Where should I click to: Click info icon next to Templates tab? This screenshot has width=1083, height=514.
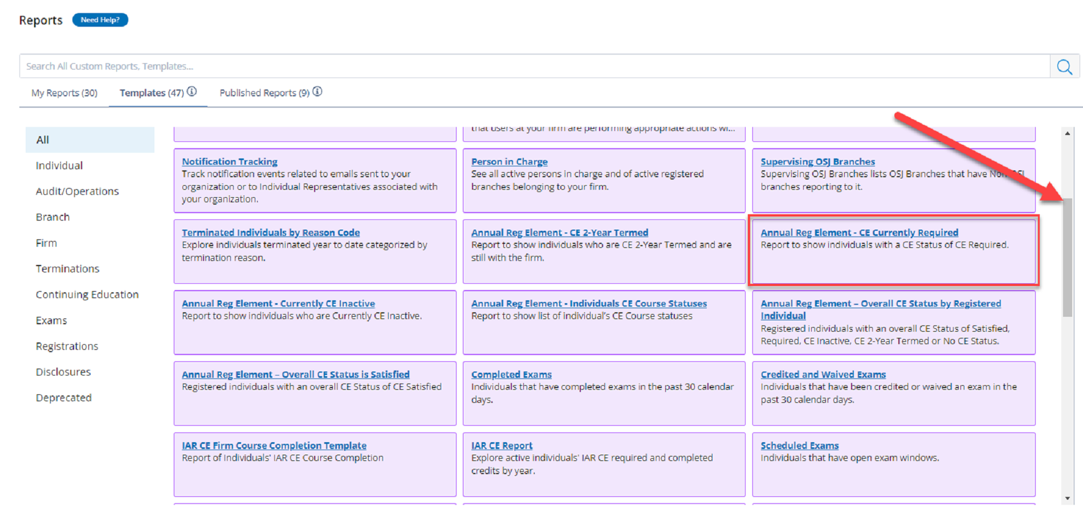click(192, 92)
